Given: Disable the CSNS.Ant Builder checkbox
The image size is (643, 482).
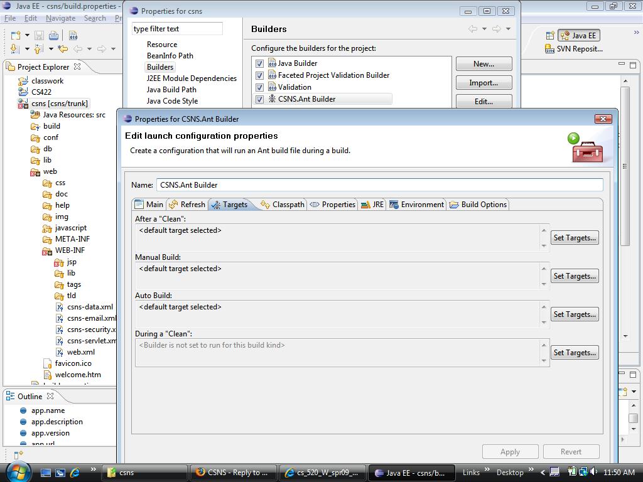Looking at the screenshot, I should (x=259, y=99).
